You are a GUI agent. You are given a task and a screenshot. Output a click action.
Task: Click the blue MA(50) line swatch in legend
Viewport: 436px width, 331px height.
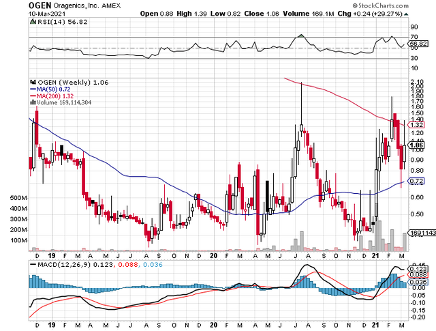point(33,89)
